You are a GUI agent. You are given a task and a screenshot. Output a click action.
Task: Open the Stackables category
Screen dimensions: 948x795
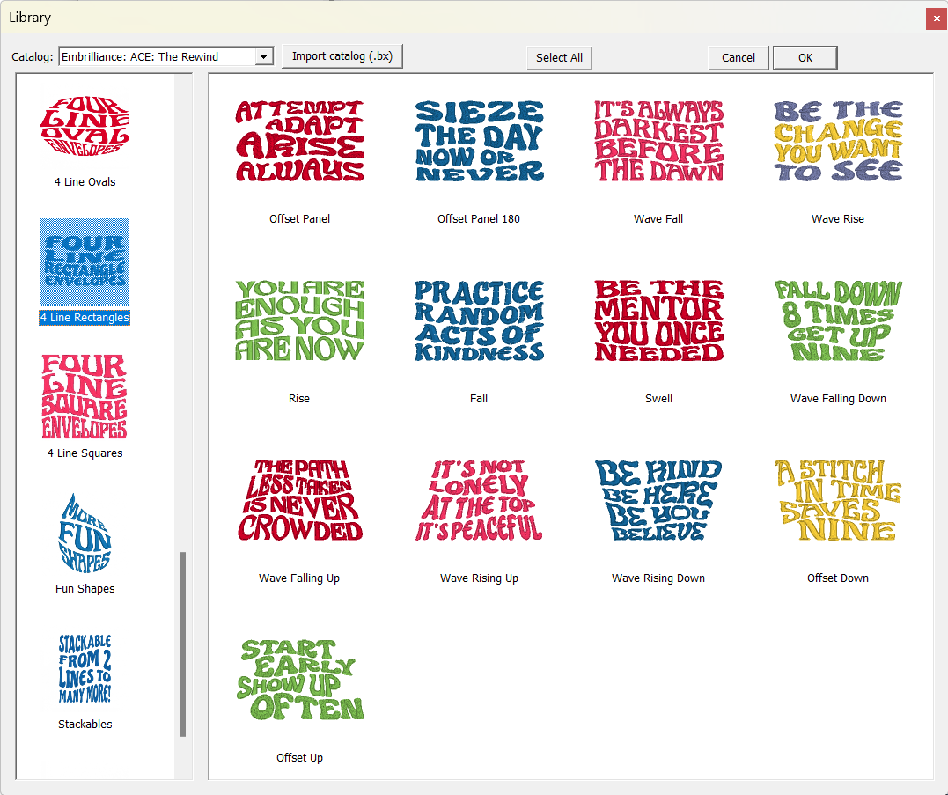(x=85, y=668)
